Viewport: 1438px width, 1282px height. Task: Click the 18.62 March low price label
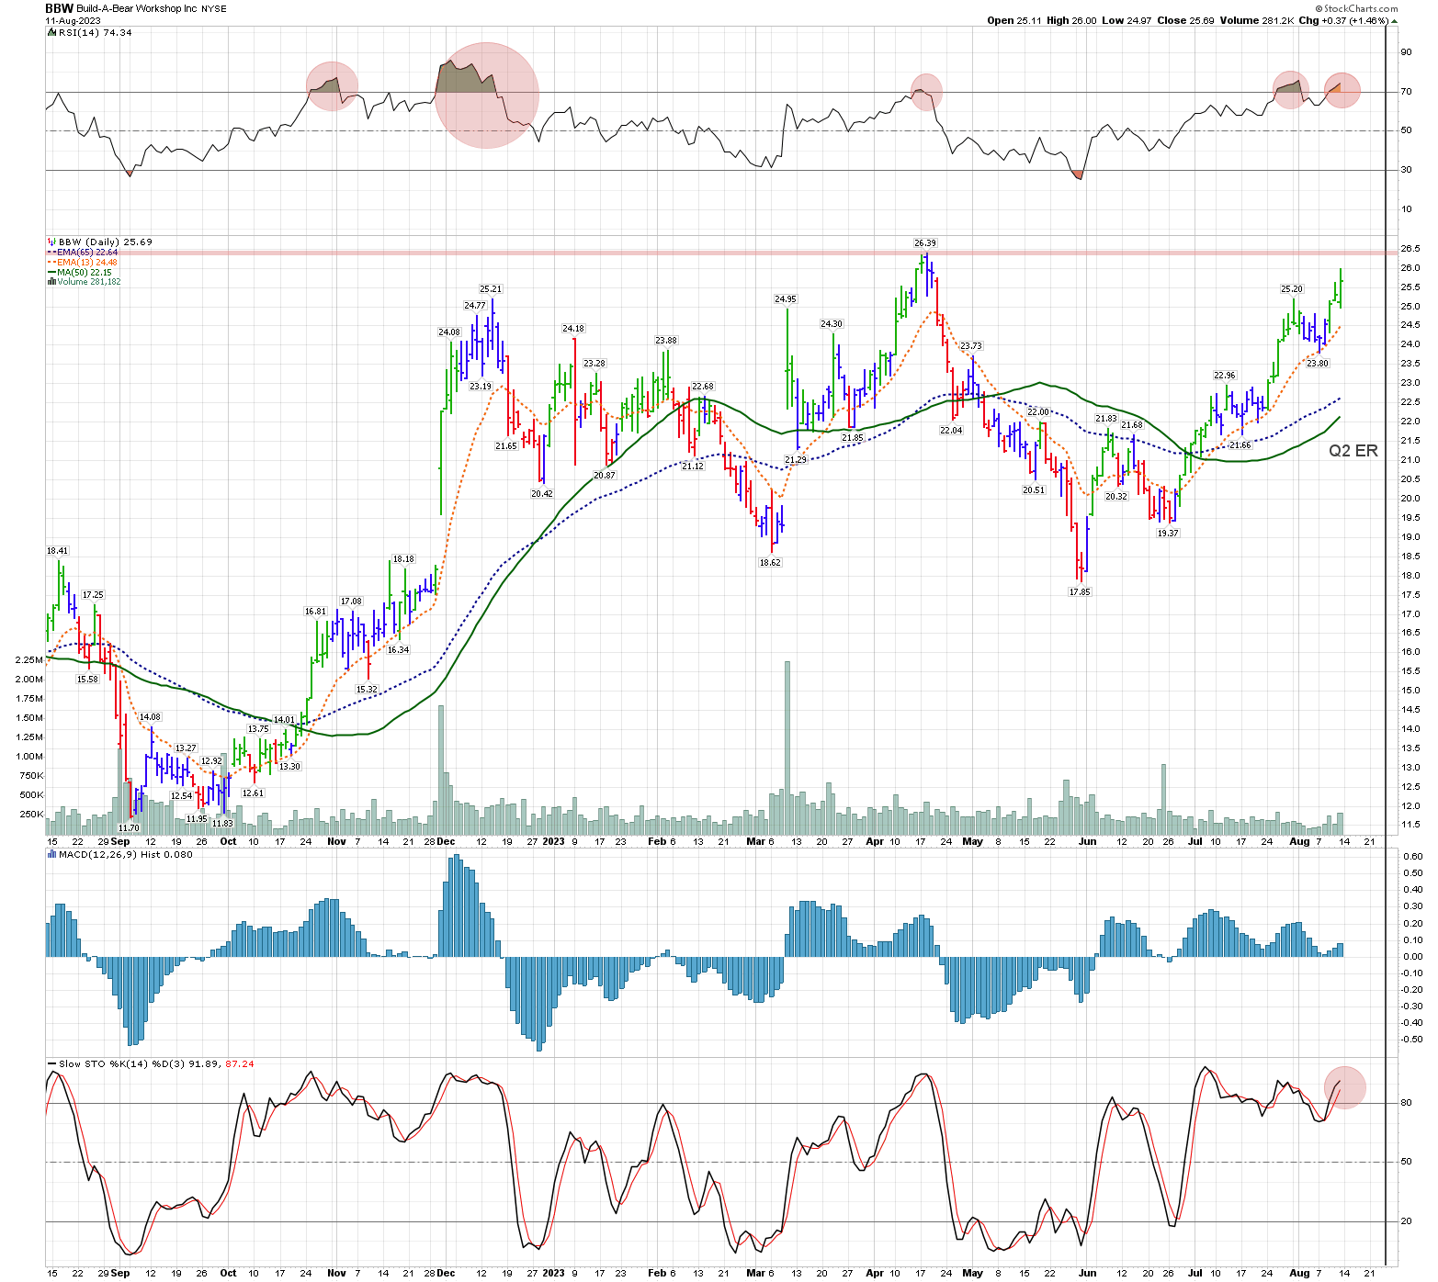(x=770, y=562)
